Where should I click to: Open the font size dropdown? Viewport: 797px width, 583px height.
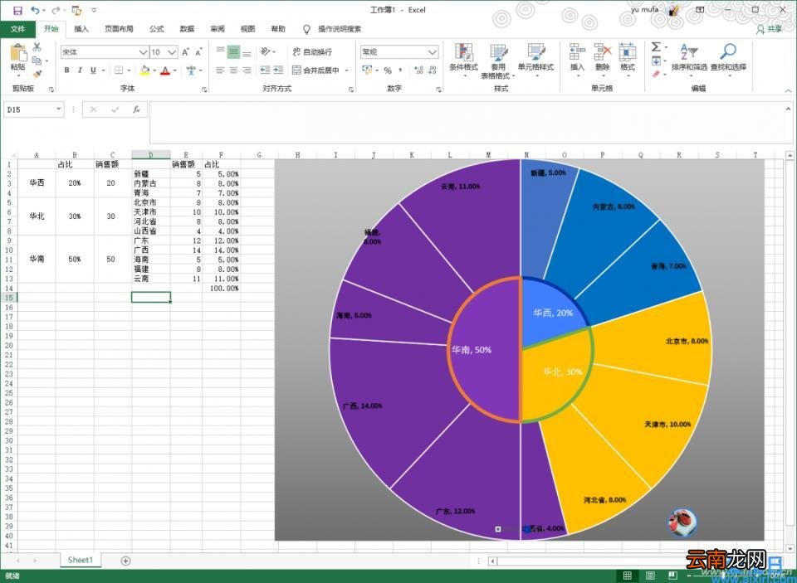tap(172, 51)
